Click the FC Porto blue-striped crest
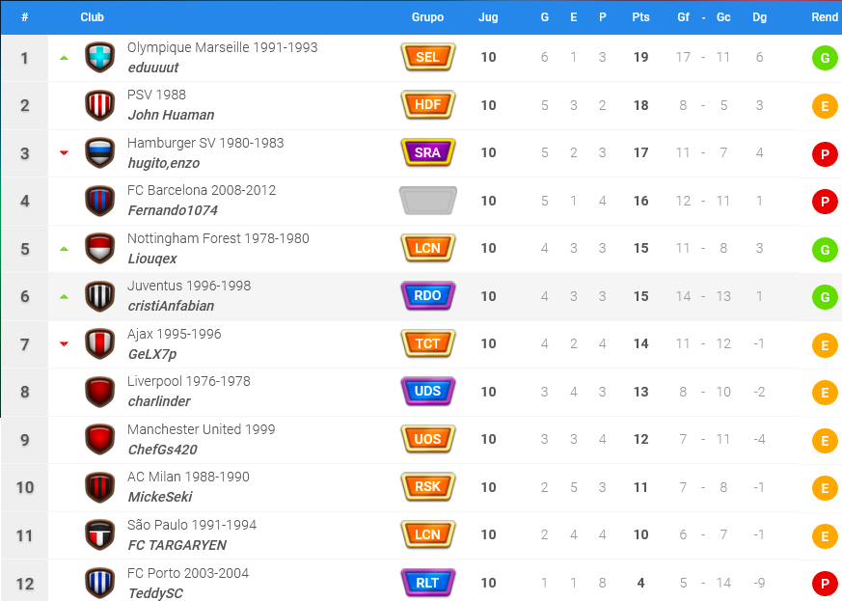Viewport: 842px width, 601px height. 100,583
